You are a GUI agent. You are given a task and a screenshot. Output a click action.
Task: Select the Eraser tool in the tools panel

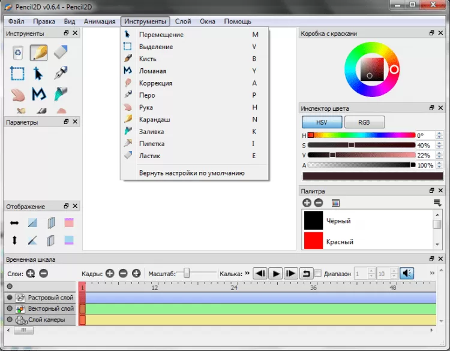click(61, 53)
